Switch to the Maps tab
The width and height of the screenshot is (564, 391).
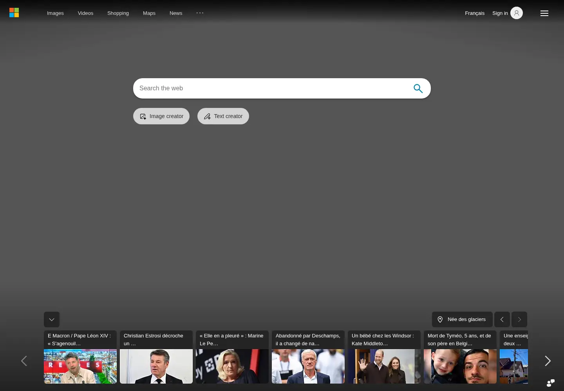point(149,13)
